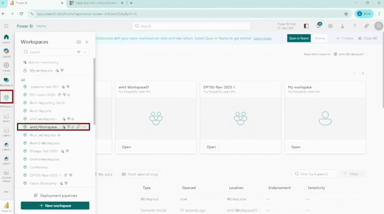Show more options ellipsis in left rail
This screenshot has width=384, height=214.
6,192
